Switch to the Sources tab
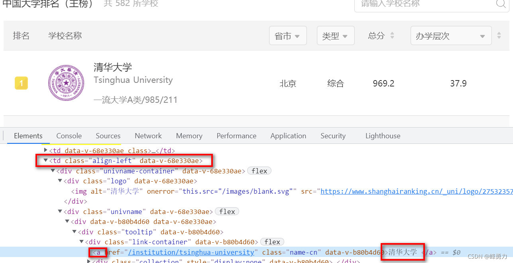Viewport: 513px width, 263px height. click(108, 136)
